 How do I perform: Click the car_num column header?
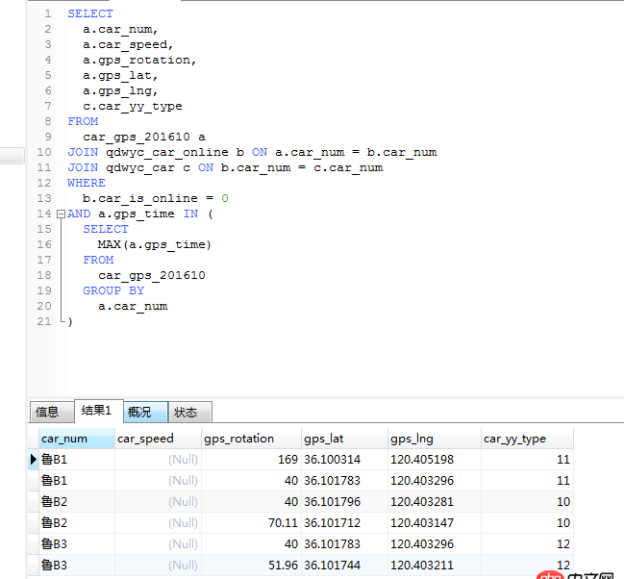pyautogui.click(x=77, y=439)
